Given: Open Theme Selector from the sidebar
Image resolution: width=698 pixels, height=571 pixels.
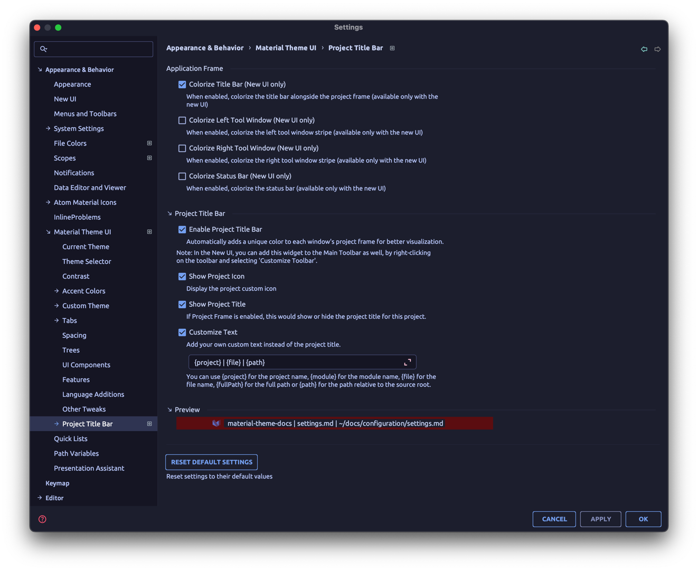Looking at the screenshot, I should tap(87, 261).
